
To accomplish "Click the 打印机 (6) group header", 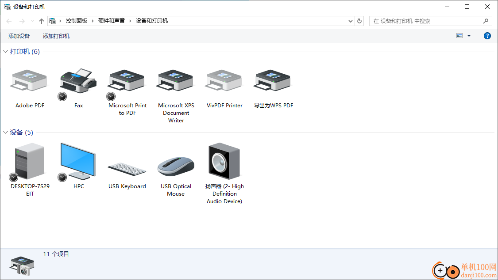I will click(25, 52).
